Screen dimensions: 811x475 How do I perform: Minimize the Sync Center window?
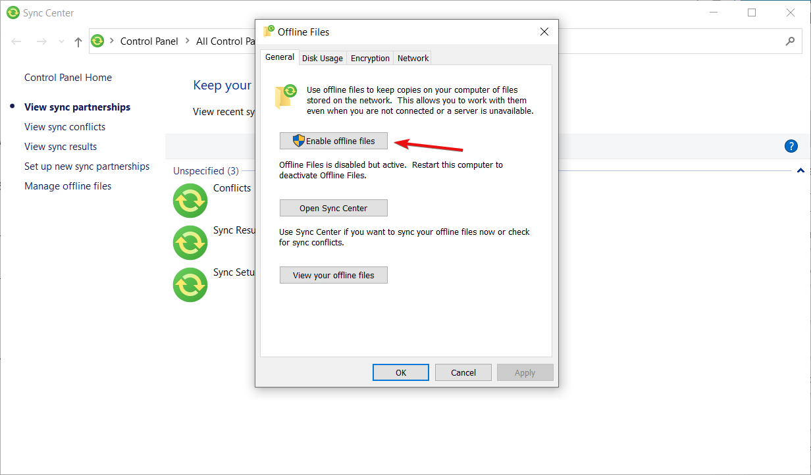(713, 12)
